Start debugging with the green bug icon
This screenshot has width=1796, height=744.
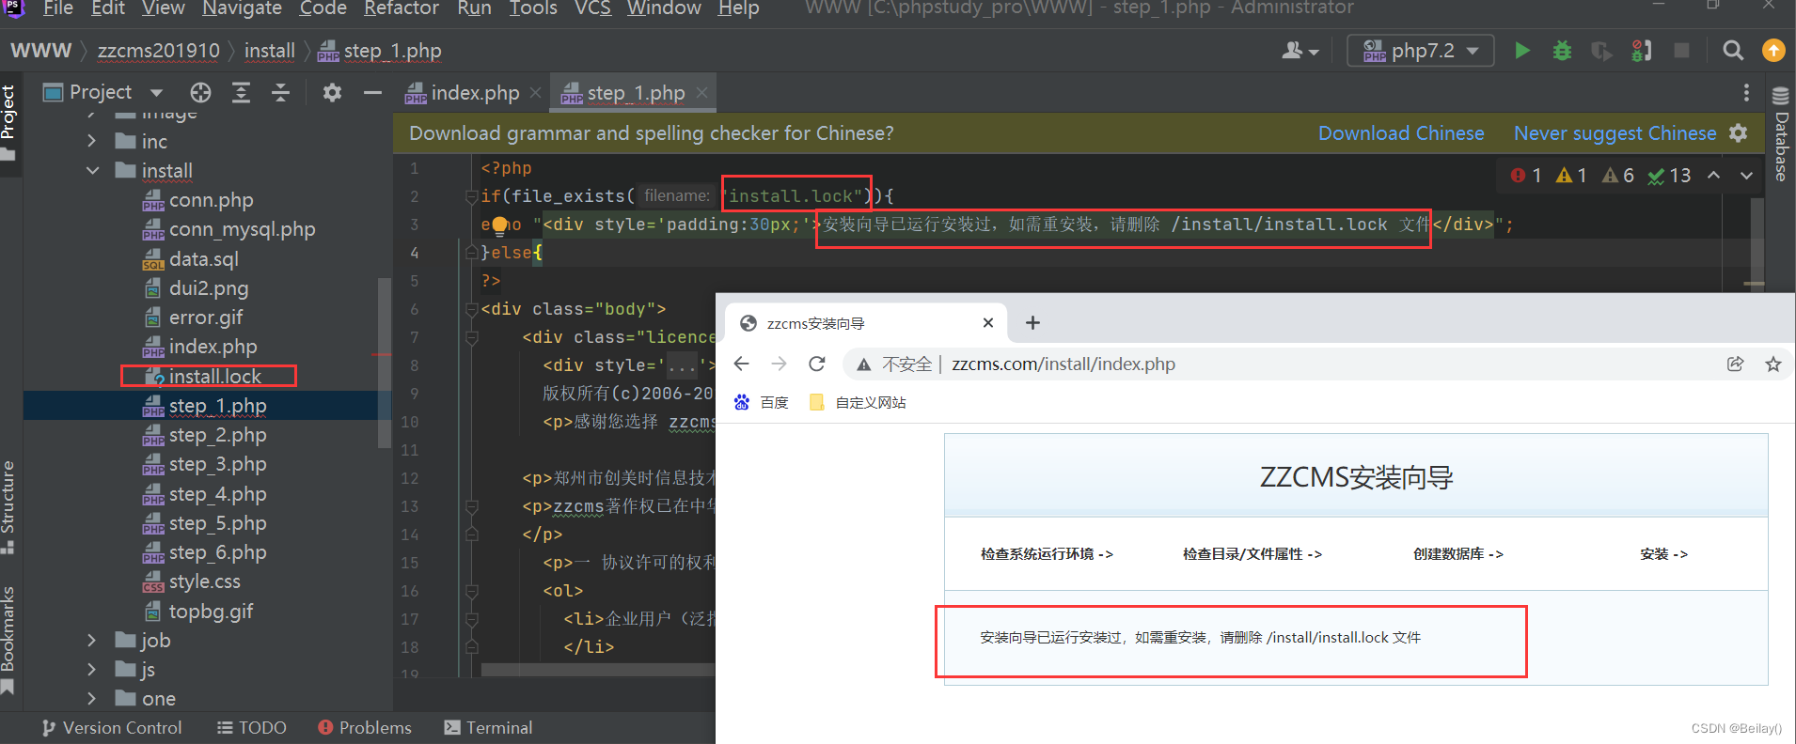coord(1562,51)
